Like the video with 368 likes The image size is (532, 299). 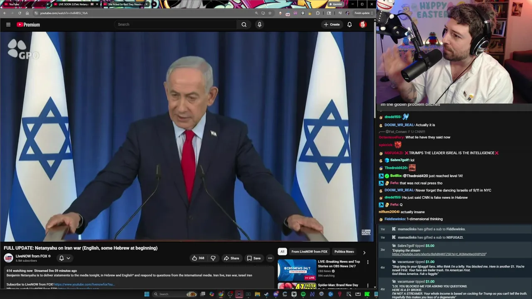click(198, 258)
